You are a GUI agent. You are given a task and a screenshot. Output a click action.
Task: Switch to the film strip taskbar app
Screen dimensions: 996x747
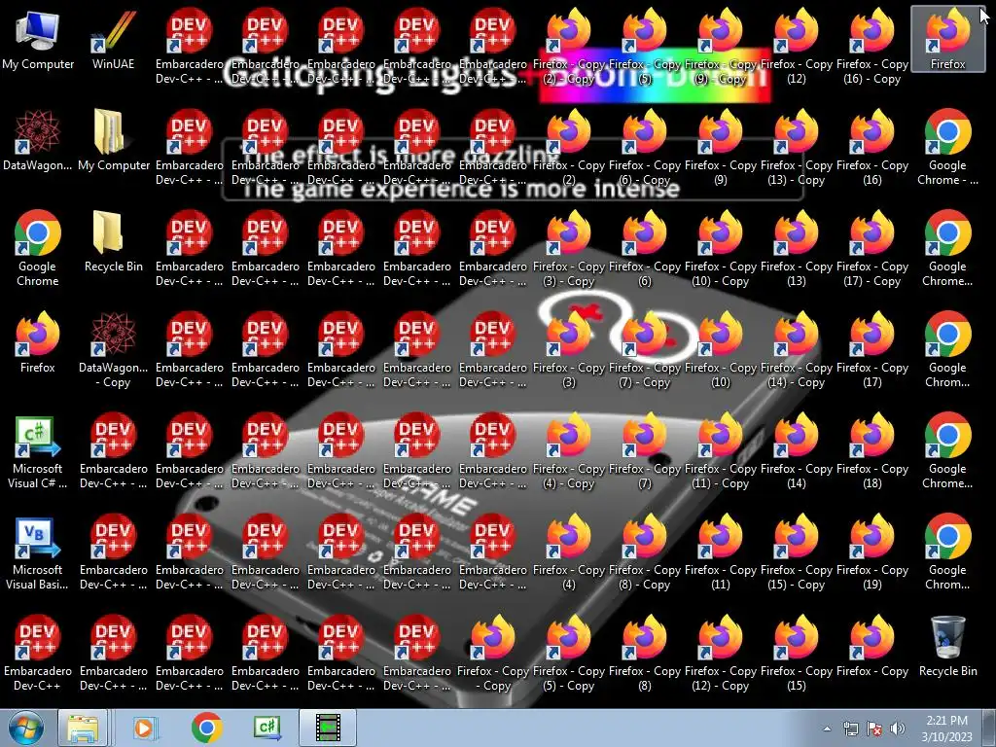coord(328,728)
